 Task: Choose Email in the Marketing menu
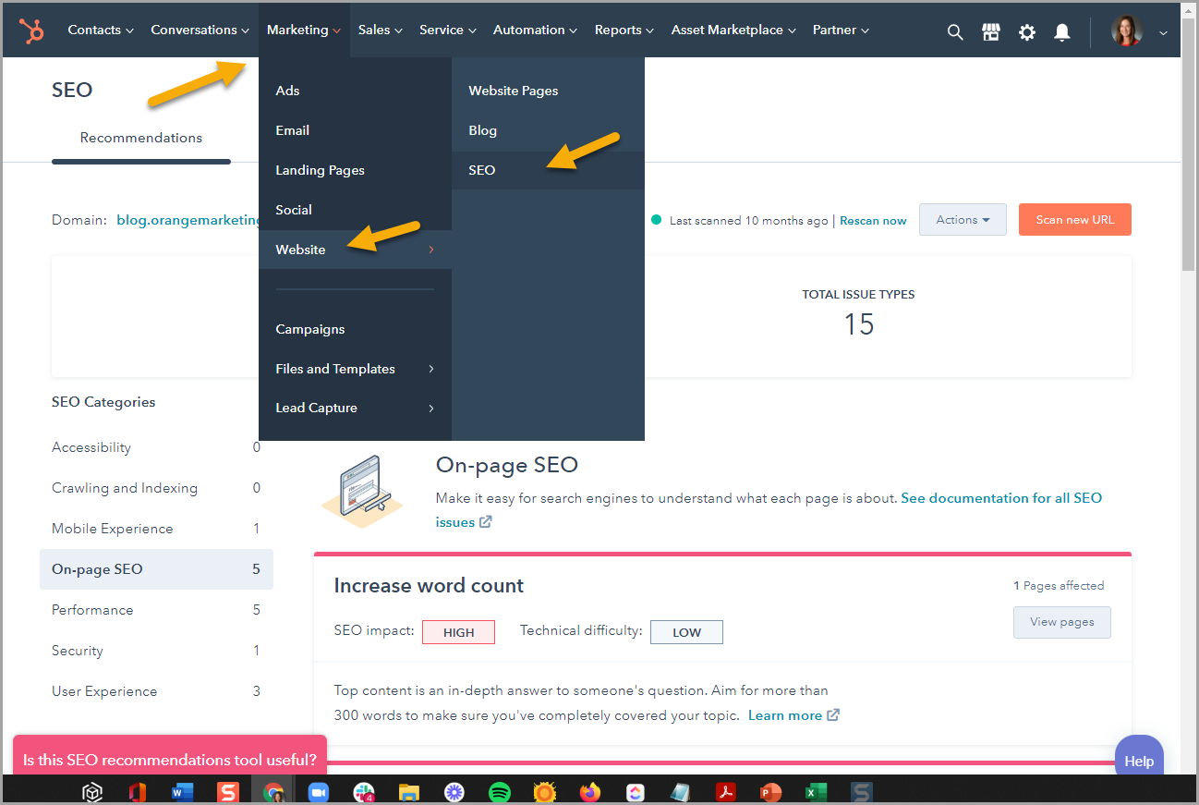click(x=355, y=130)
